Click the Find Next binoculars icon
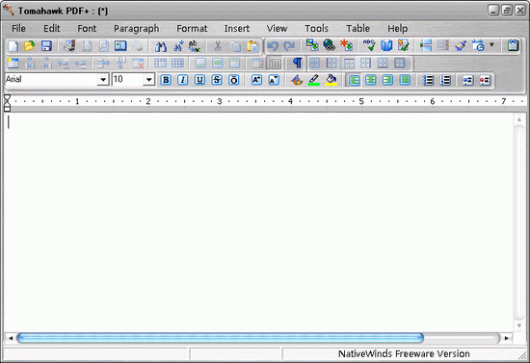The height and width of the screenshot is (363, 530). (178, 46)
